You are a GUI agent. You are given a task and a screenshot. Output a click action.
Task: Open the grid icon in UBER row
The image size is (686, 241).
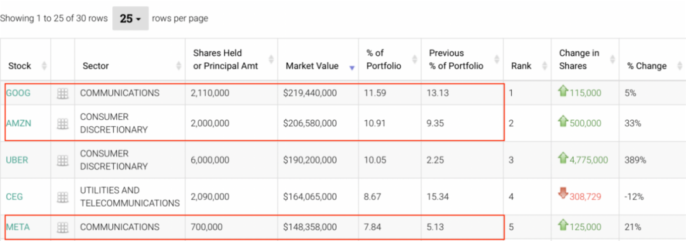63,160
